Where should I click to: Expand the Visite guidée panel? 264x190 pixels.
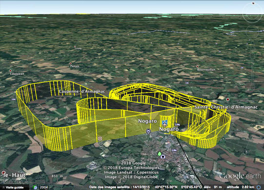point(14,187)
